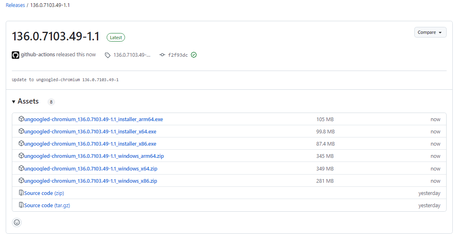
Task: Click the 'Update to ungoogled-chromium' release note text
Action: pyautogui.click(x=65, y=80)
